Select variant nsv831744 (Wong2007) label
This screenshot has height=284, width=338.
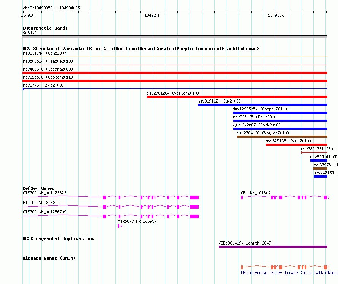point(46,53)
